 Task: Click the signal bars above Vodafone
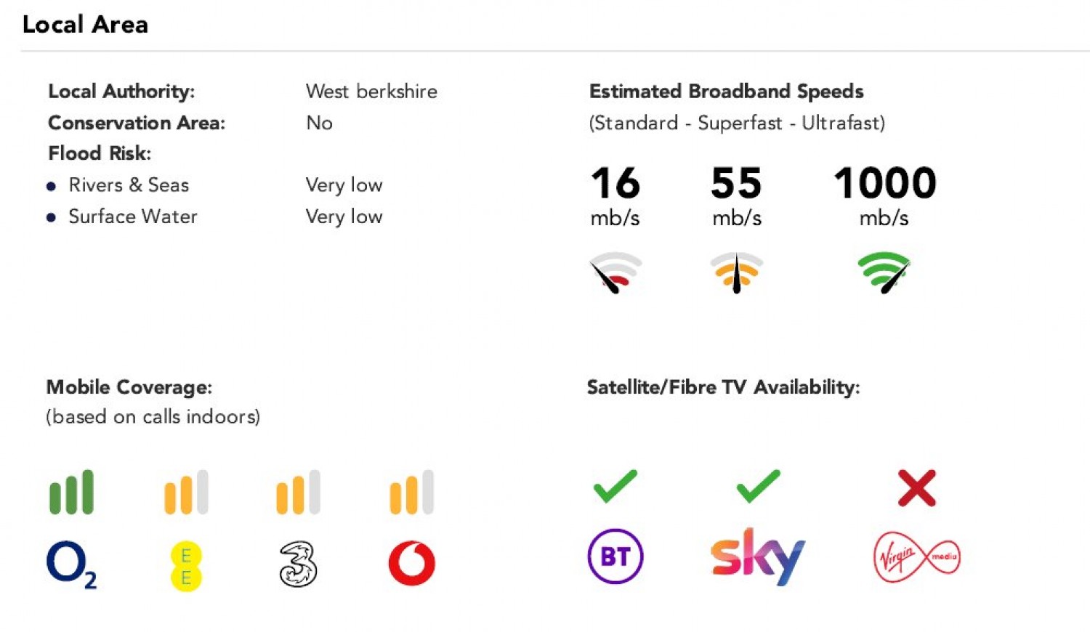pos(412,493)
